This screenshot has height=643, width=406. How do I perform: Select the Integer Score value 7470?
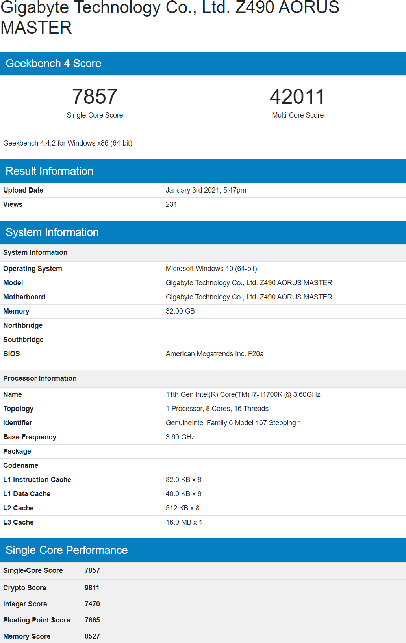pyautogui.click(x=92, y=604)
